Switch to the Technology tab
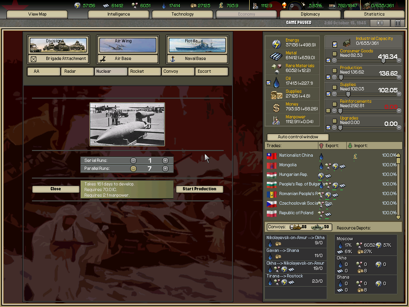 [x=183, y=14]
